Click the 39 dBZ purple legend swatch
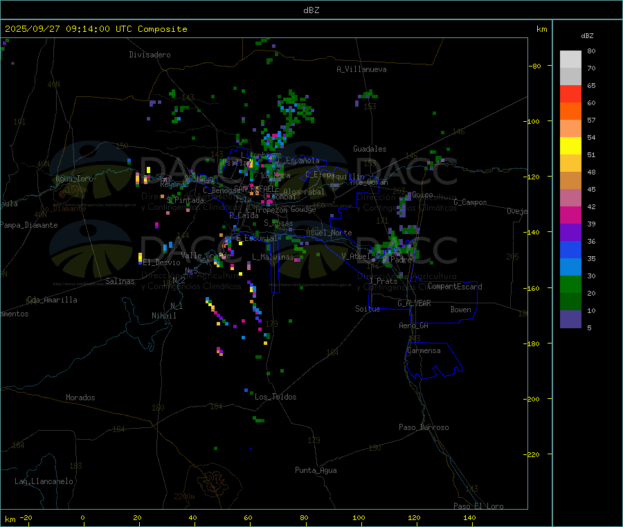Screen dimensions: 623x527 point(570,233)
